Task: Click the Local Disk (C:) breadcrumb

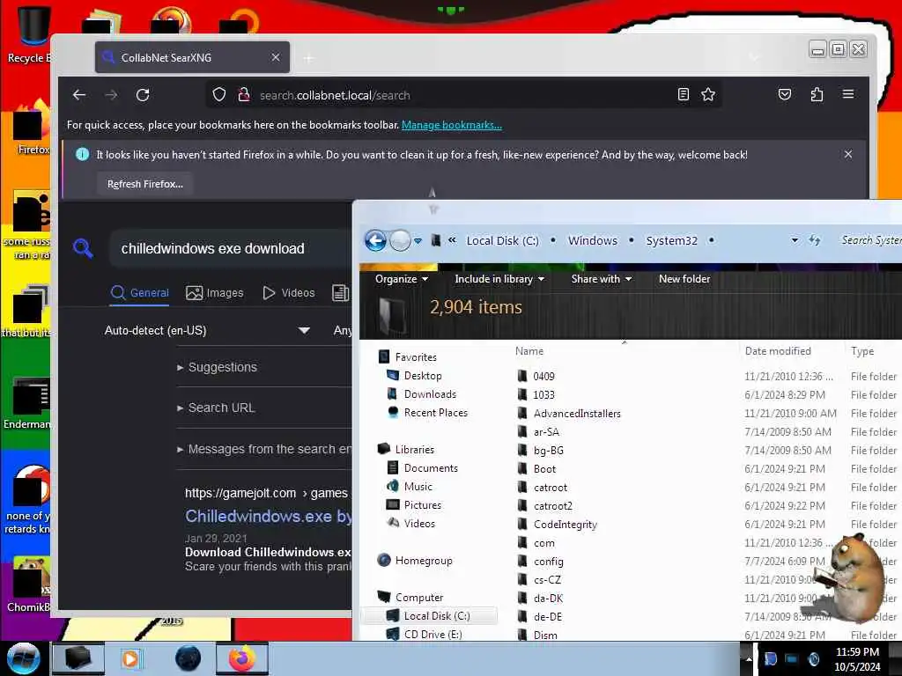Action: [502, 240]
